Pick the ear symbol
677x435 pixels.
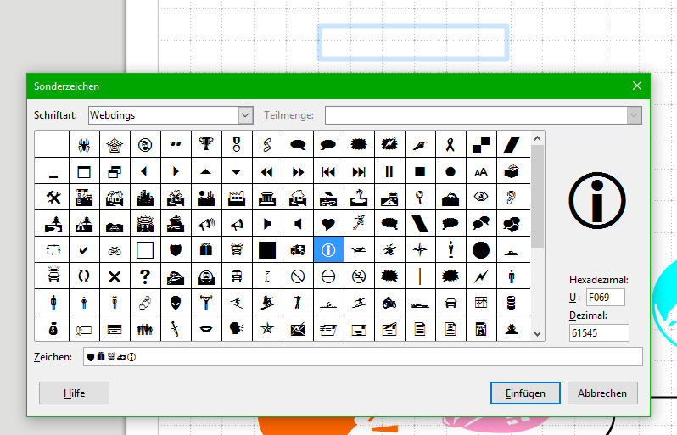point(512,198)
